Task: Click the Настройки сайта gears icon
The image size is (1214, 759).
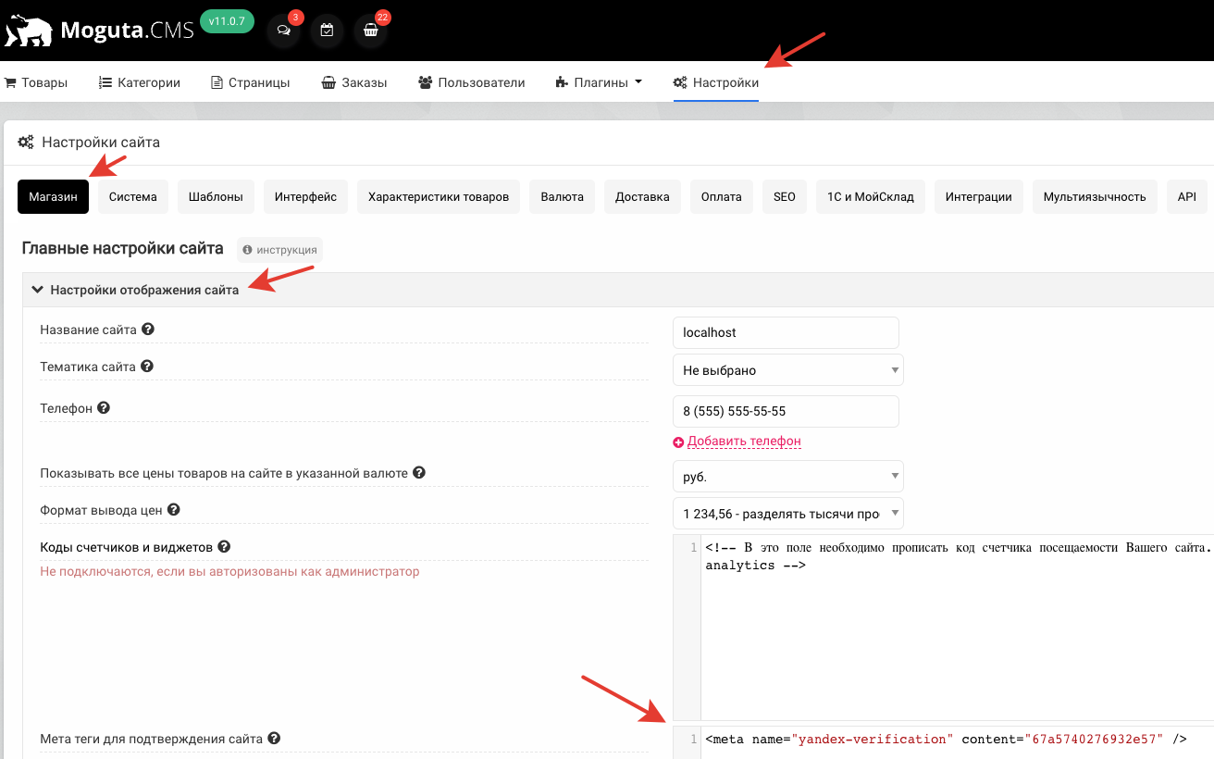Action: tap(26, 143)
